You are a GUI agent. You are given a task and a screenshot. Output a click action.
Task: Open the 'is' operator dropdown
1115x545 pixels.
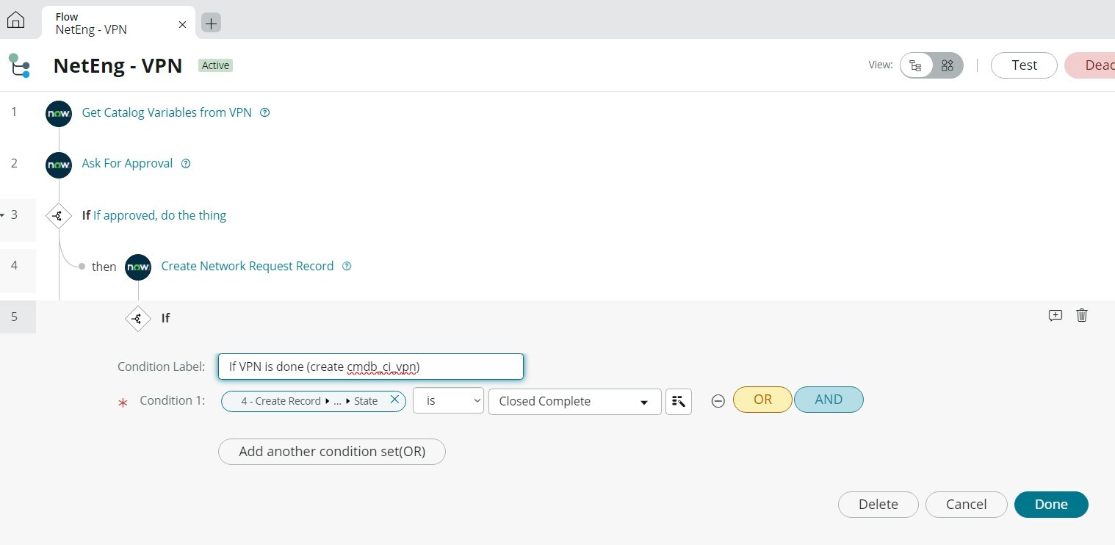point(448,401)
